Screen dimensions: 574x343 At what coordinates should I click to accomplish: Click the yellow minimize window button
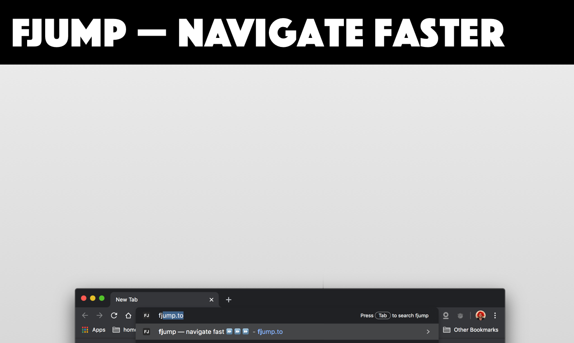93,298
